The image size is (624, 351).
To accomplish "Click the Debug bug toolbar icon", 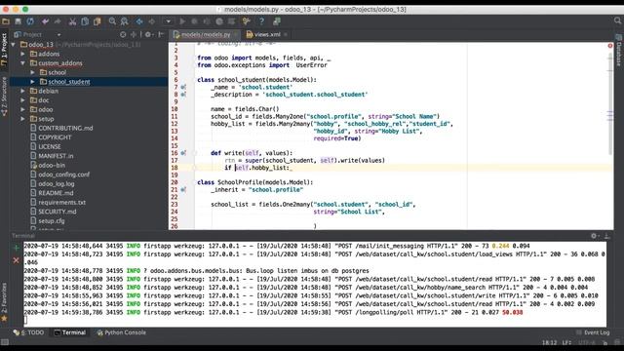I will 195,21.
